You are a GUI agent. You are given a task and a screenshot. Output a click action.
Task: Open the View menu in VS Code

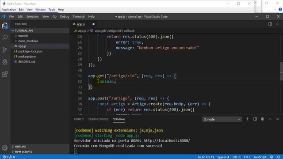click(x=46, y=16)
